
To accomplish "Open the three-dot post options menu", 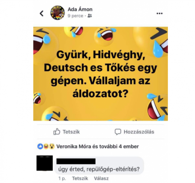I will point(159,13).
